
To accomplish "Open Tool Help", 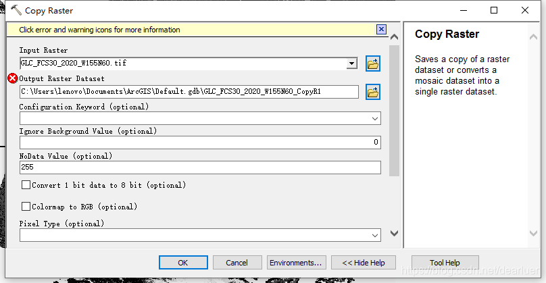I will [445, 263].
